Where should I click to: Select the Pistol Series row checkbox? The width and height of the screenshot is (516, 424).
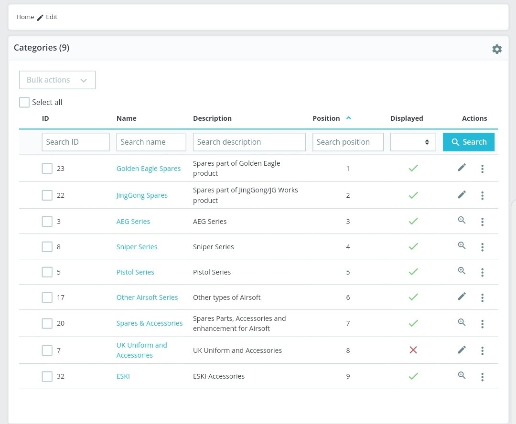coord(47,272)
